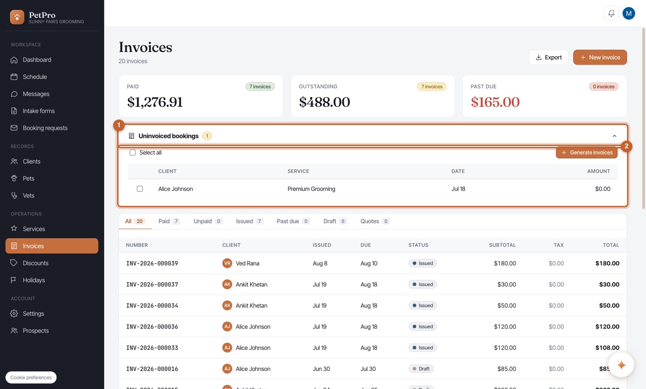The image size is (646, 389).
Task: Click the AK avatar on INV-2026-000037
Action: pyautogui.click(x=227, y=284)
